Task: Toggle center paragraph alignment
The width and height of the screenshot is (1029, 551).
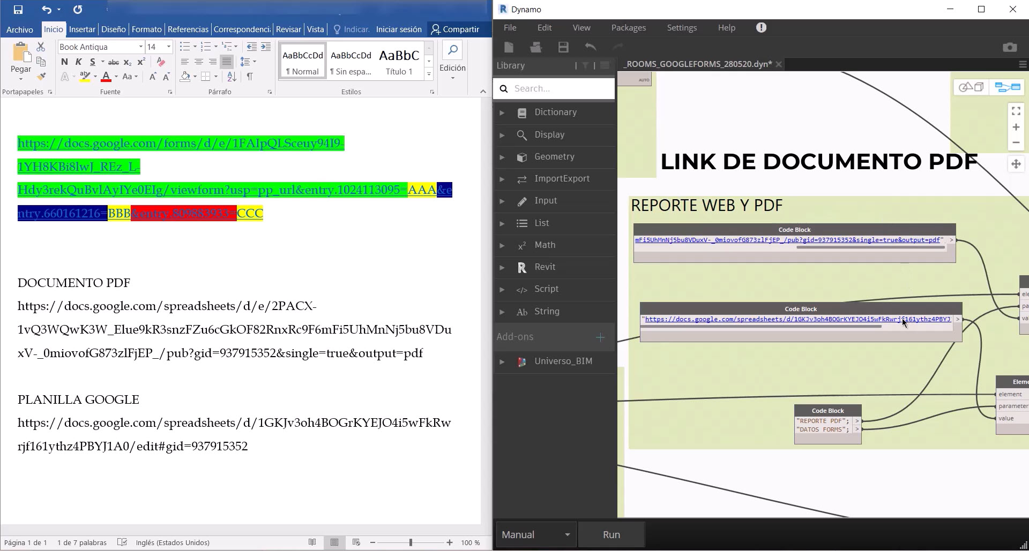Action: (x=198, y=62)
